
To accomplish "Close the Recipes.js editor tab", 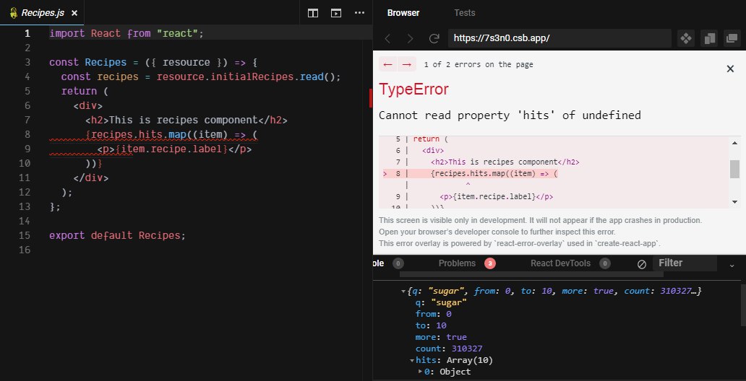I will 74,13.
